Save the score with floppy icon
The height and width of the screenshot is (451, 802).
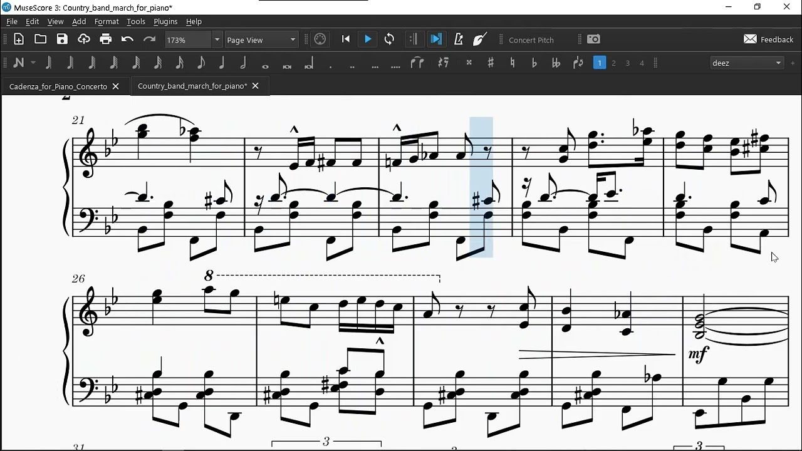point(62,39)
